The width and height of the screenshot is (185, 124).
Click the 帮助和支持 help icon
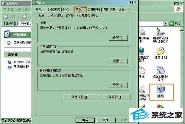click(9, 67)
